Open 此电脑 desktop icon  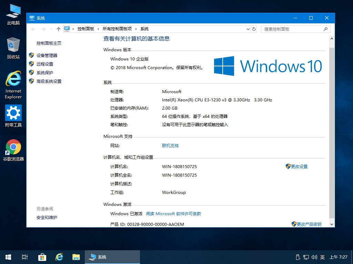click(13, 14)
